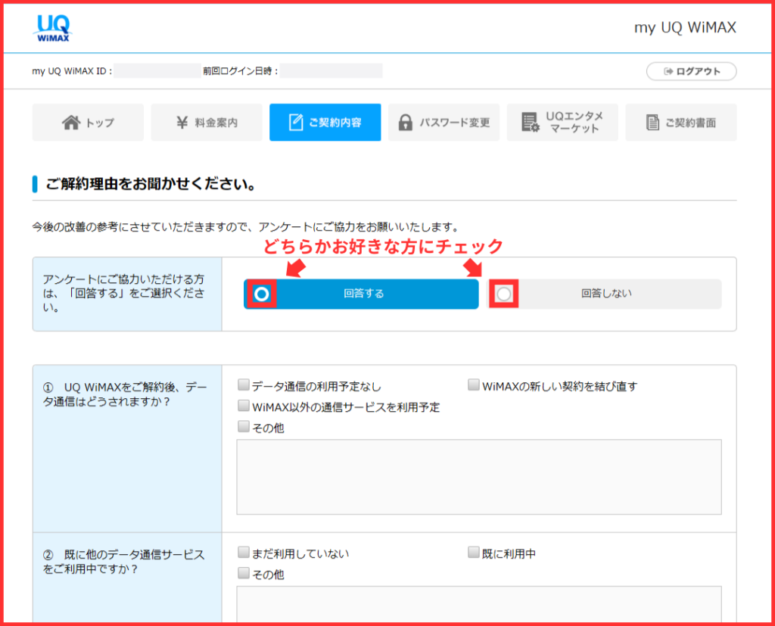The height and width of the screenshot is (626, 775).
Task: Check WiMAXの新しい契約を結び直す
Action: coord(474,385)
